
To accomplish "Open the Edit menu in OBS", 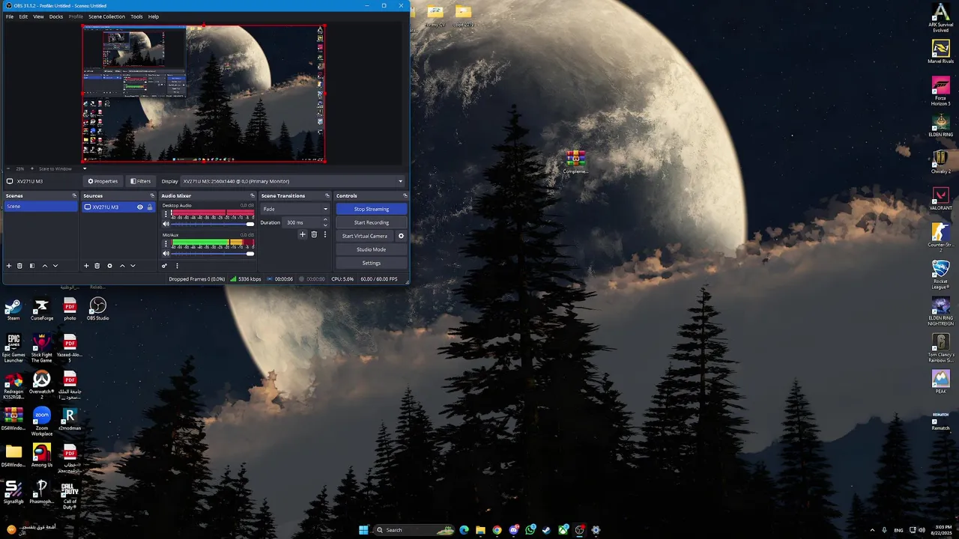I will click(23, 16).
